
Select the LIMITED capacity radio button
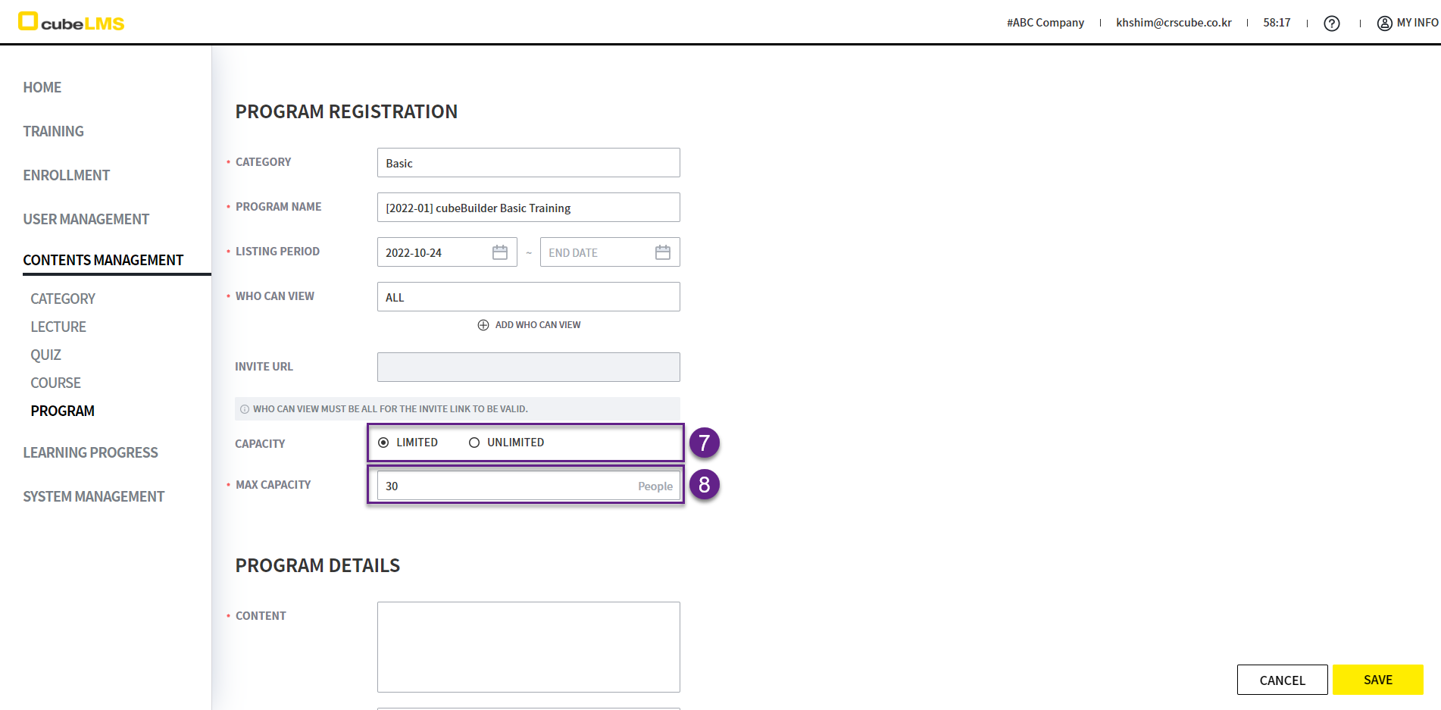[383, 443]
